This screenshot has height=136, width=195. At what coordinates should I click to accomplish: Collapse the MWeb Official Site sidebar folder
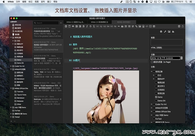11,88
